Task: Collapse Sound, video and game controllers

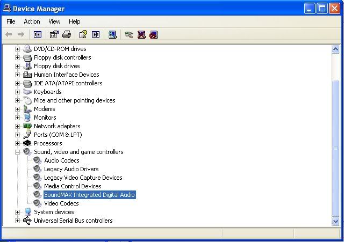Action: tap(17, 152)
